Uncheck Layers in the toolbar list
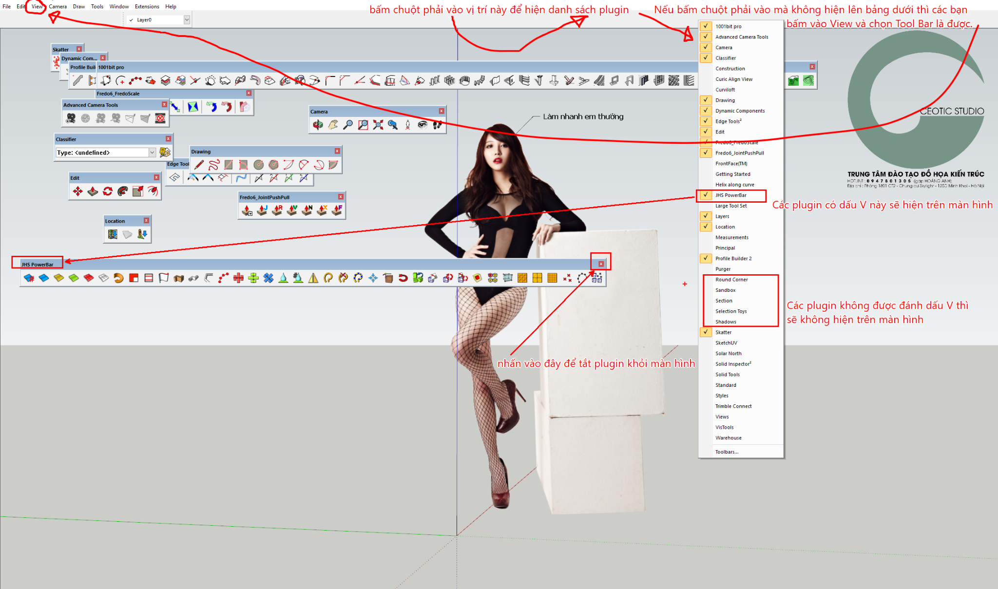This screenshot has width=998, height=589. tap(741, 216)
